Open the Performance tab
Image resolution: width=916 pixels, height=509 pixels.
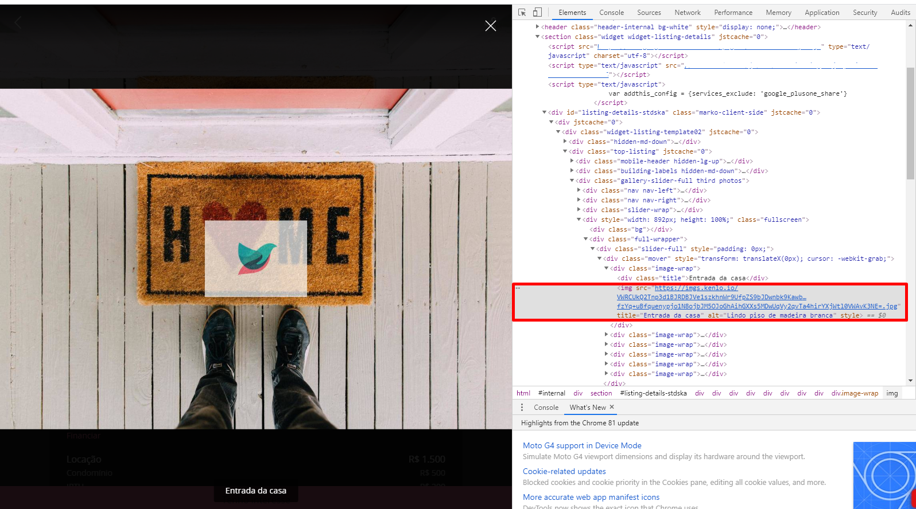click(x=733, y=13)
